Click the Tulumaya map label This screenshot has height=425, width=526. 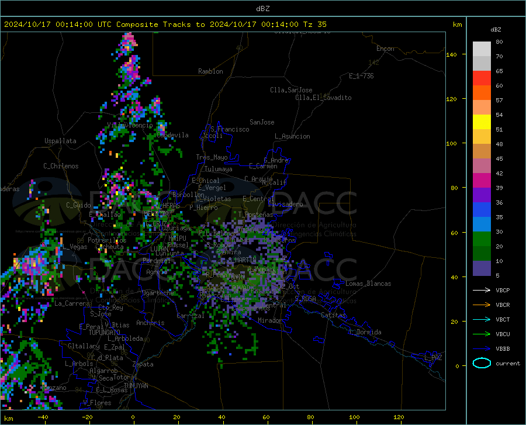(219, 169)
